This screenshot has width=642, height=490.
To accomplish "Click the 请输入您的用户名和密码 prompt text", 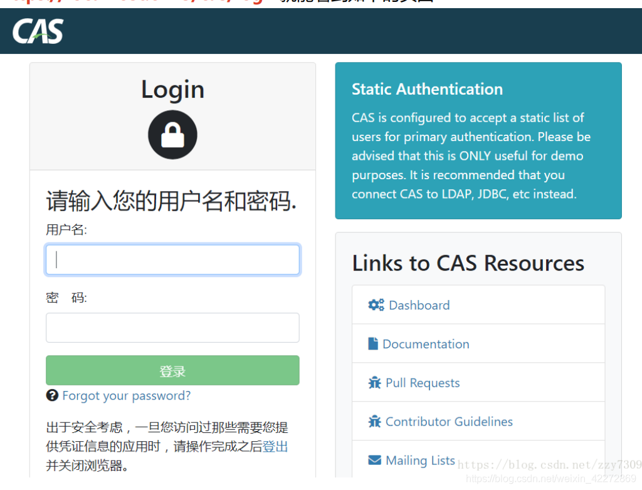I will coord(171,201).
